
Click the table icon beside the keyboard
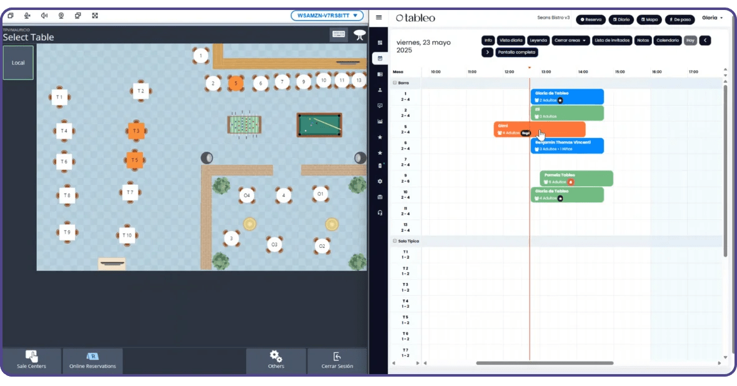click(360, 35)
